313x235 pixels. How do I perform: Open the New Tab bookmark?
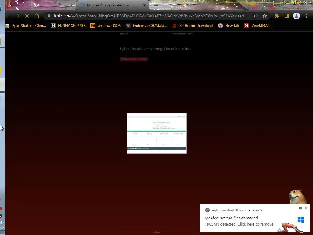229,26
